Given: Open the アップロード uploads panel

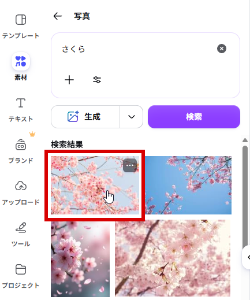Looking at the screenshot, I should click(21, 193).
